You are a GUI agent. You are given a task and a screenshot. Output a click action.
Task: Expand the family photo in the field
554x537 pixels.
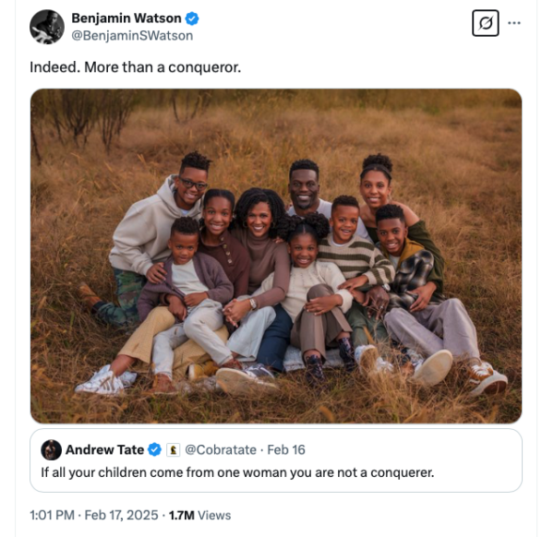click(275, 256)
